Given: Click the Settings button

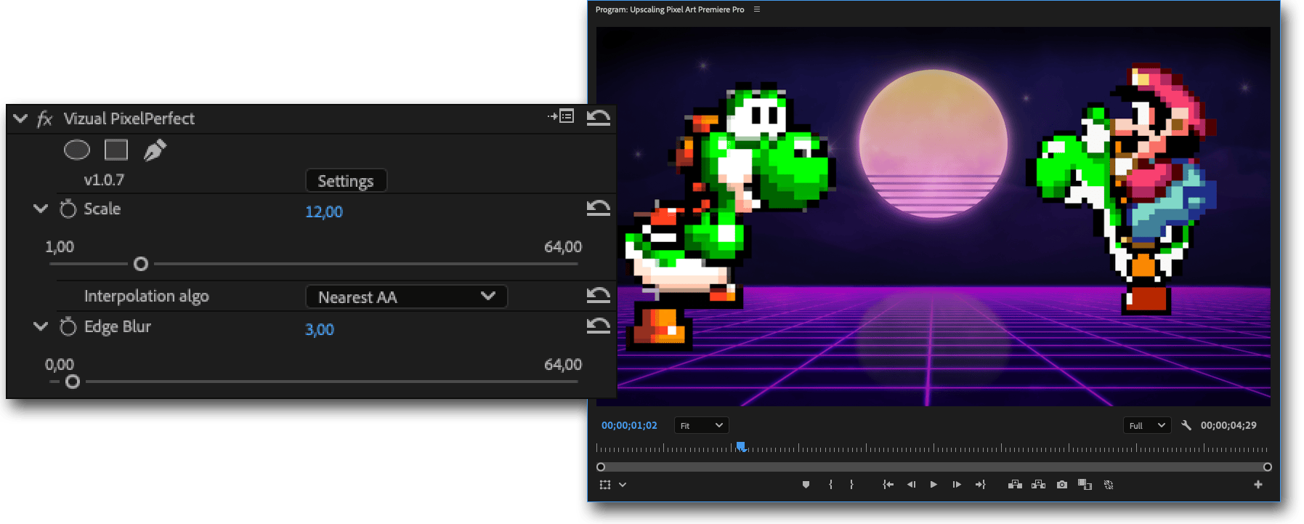Looking at the screenshot, I should click(346, 181).
